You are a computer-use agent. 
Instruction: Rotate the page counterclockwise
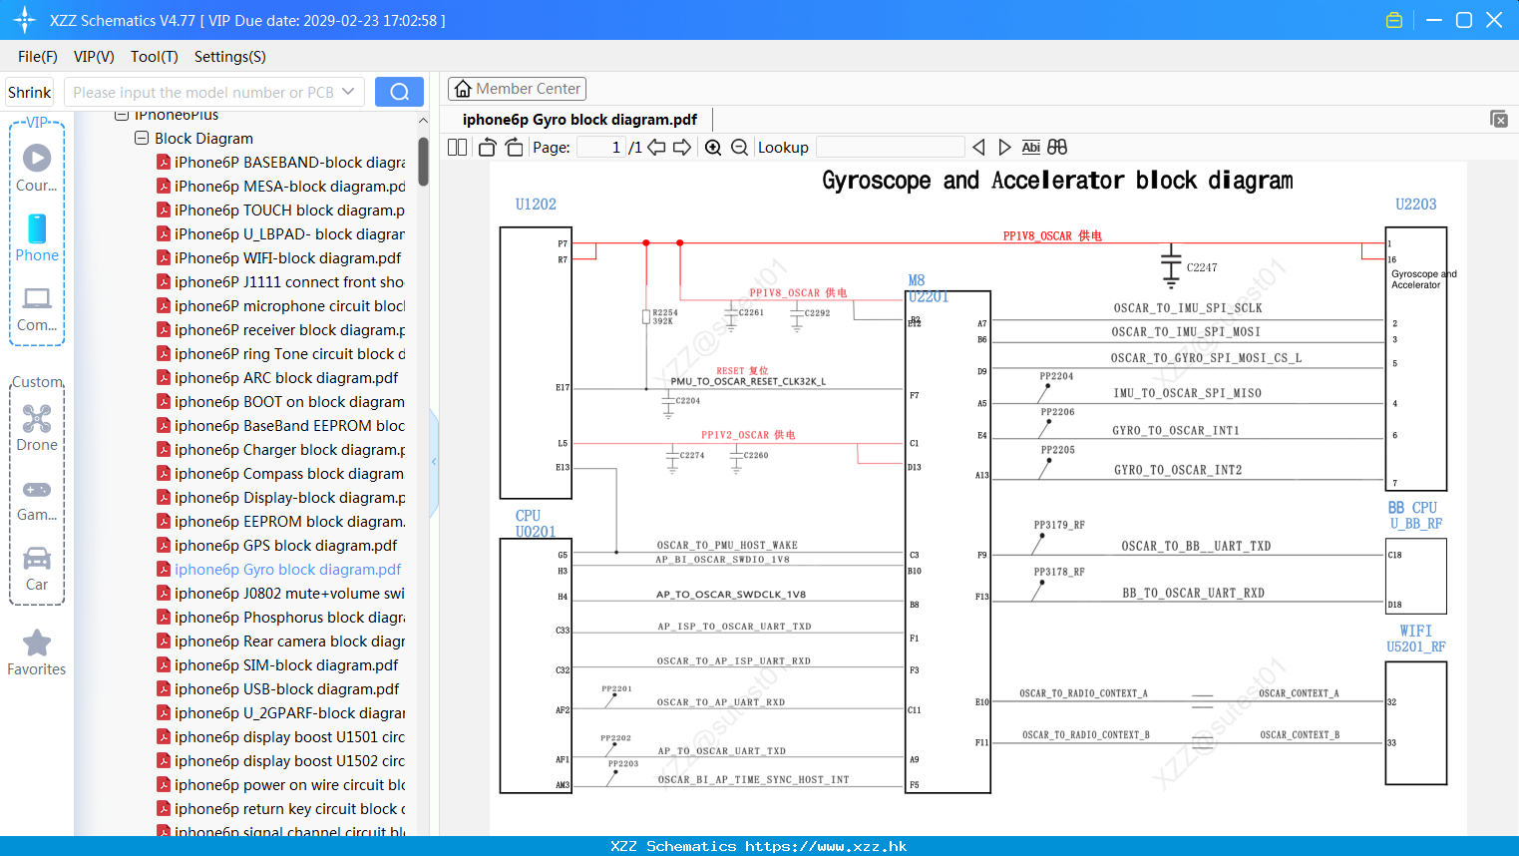[x=487, y=147]
